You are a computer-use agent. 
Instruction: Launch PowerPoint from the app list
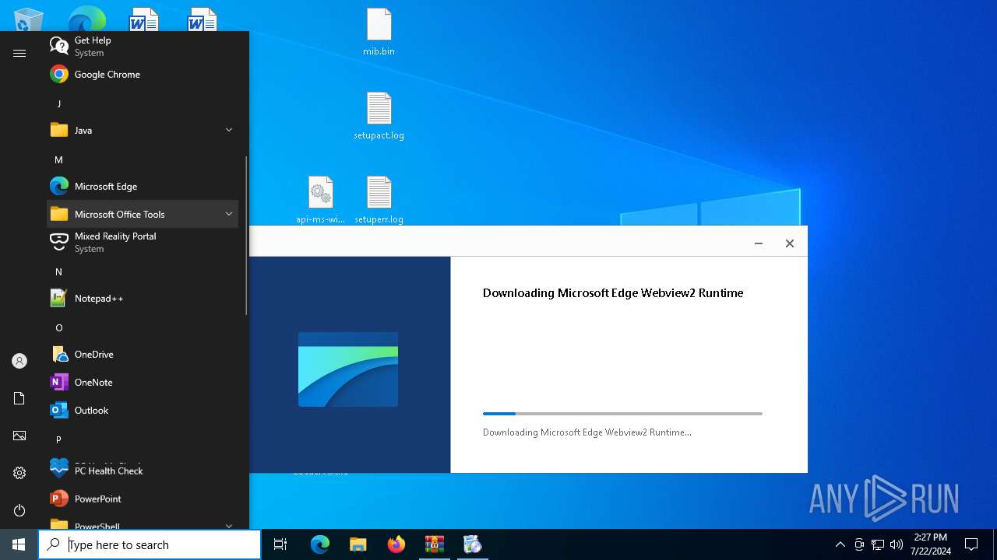[143, 499]
